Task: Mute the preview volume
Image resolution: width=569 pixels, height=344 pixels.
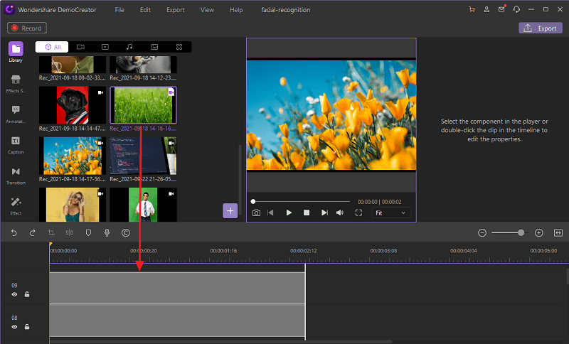Action: point(340,213)
